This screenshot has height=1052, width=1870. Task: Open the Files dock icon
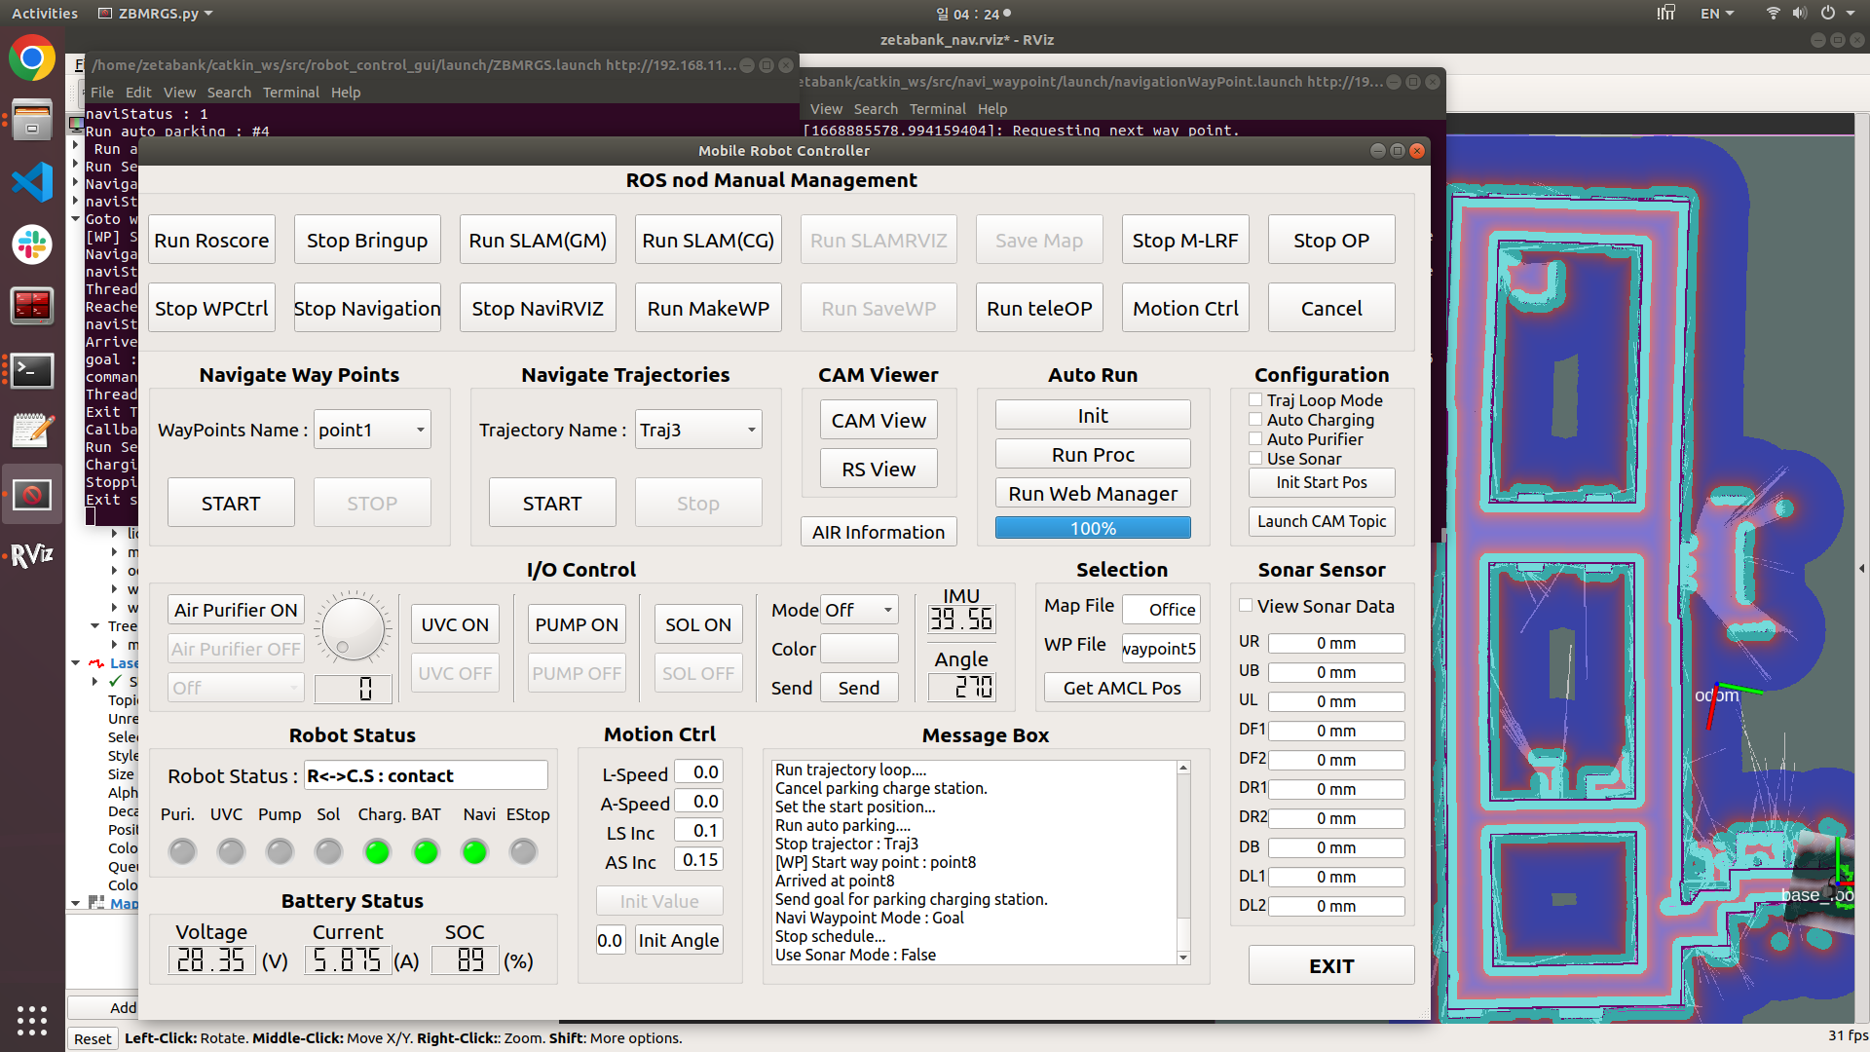tap(32, 121)
